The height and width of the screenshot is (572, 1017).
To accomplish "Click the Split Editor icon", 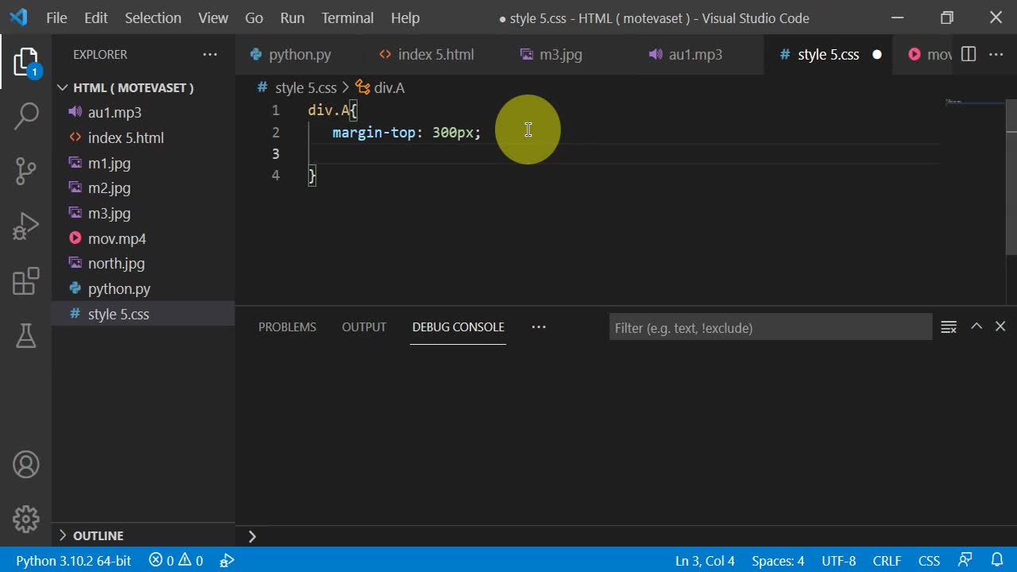I will (x=969, y=54).
